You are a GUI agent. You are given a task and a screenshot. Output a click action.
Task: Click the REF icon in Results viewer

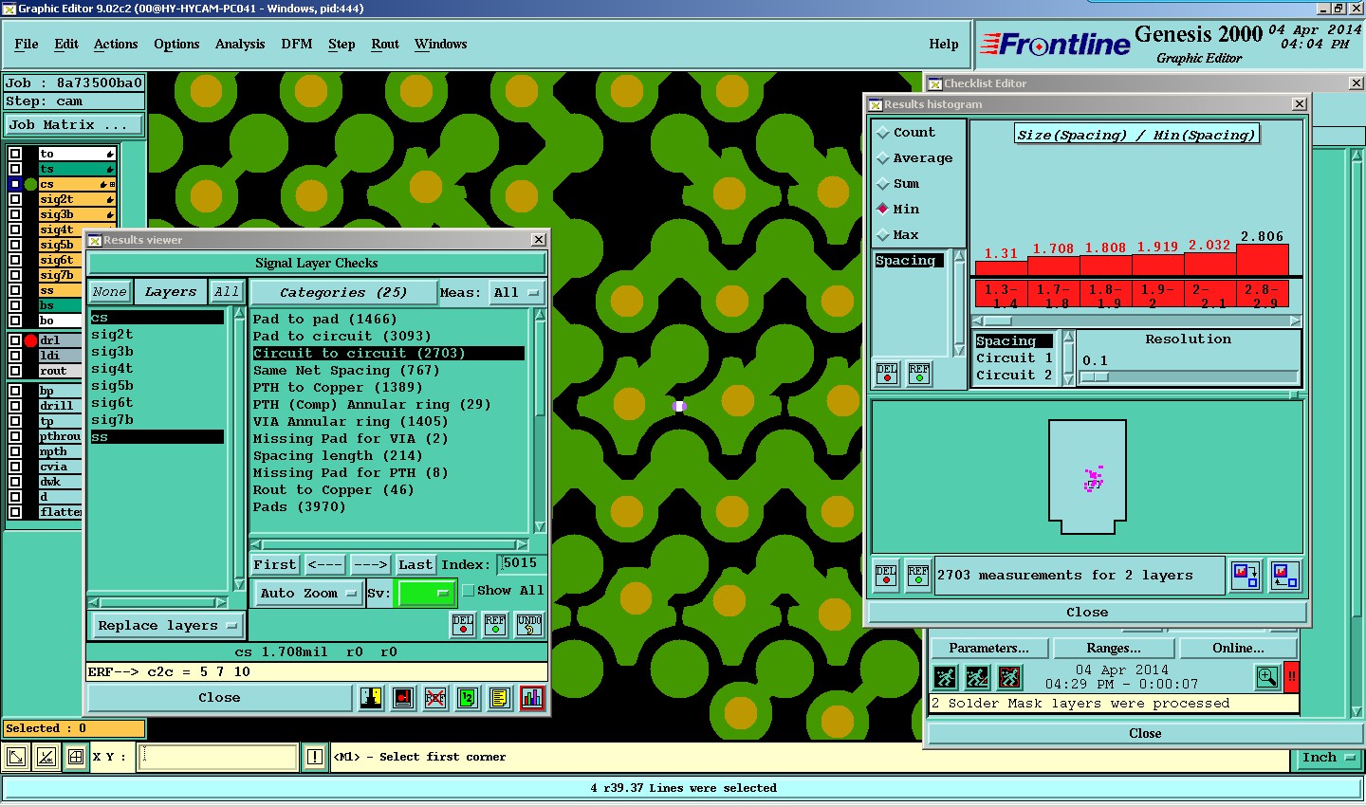click(495, 625)
